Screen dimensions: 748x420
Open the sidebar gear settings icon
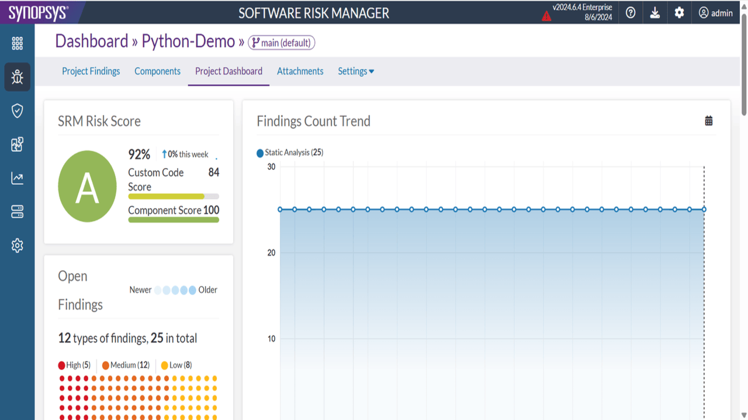[x=17, y=246]
